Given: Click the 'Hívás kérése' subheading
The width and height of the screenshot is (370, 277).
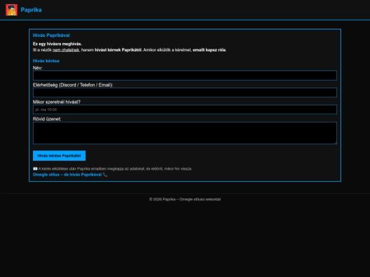Looking at the screenshot, I should point(46,61).
